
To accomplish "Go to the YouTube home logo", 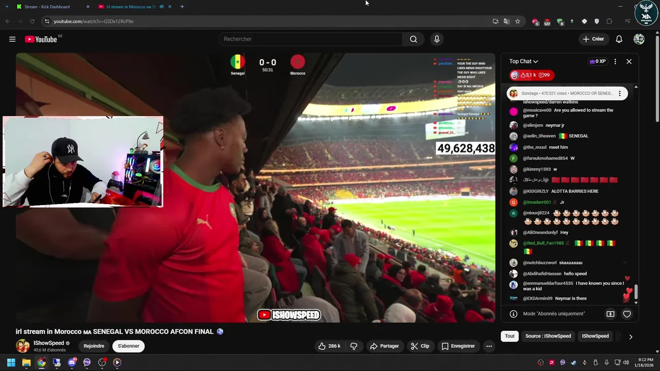I will coord(41,39).
